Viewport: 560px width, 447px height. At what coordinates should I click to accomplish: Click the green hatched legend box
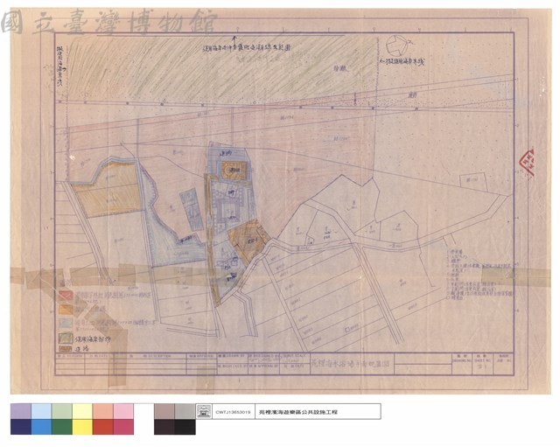[66, 339]
